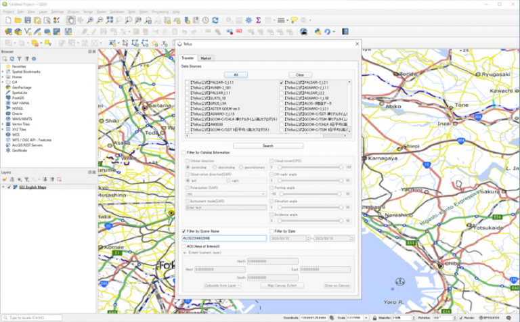The image size is (520, 322).
Task: Open the Python console icon
Action: click(x=318, y=32)
